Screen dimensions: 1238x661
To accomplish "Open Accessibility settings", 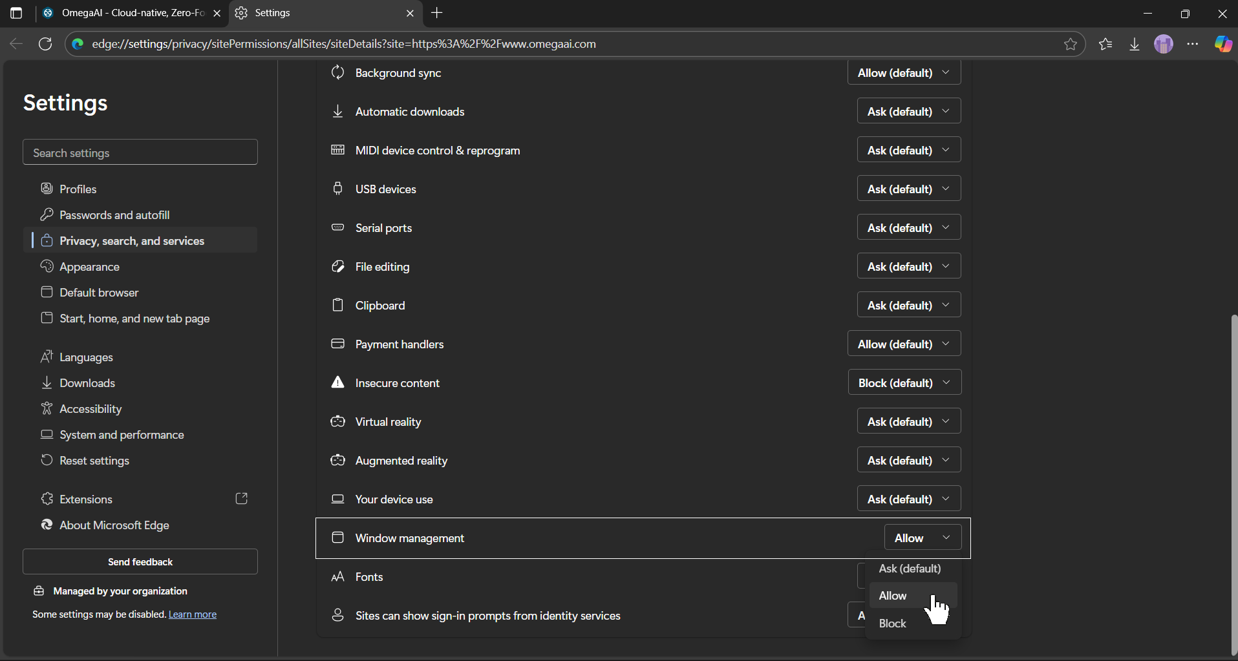I will click(x=90, y=408).
